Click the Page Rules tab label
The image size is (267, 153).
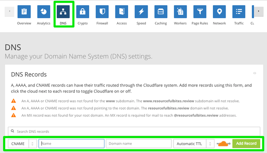200,23
